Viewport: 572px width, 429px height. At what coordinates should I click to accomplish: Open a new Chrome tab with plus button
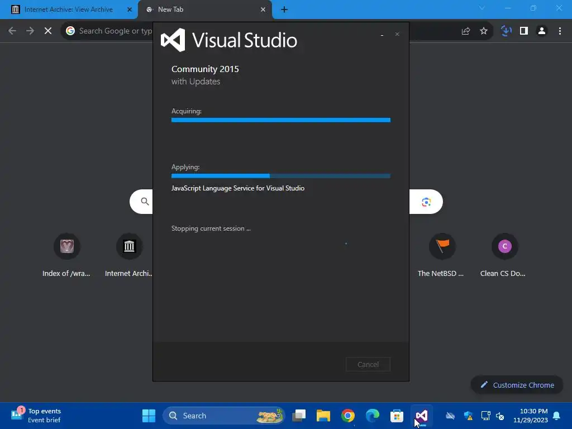tap(284, 9)
